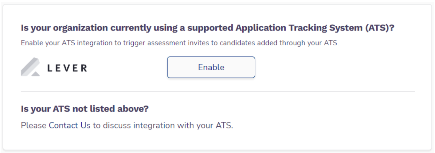Click the Lever logo mark icon
This screenshot has height=153, width=435.
(x=30, y=67)
